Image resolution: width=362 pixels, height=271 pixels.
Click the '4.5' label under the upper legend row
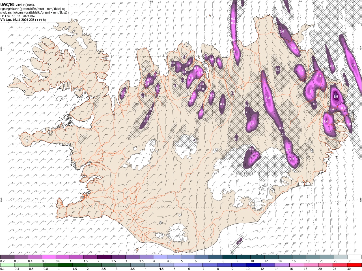pyautogui.click(x=169, y=261)
